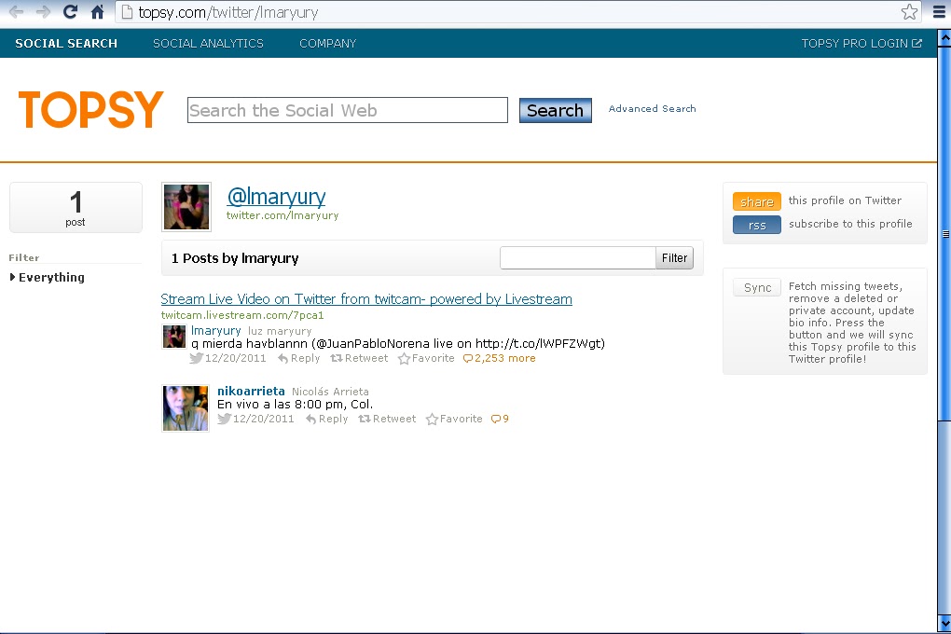951x634 pixels.
Task: Go forward with the browser forward arrow
Action: click(43, 12)
